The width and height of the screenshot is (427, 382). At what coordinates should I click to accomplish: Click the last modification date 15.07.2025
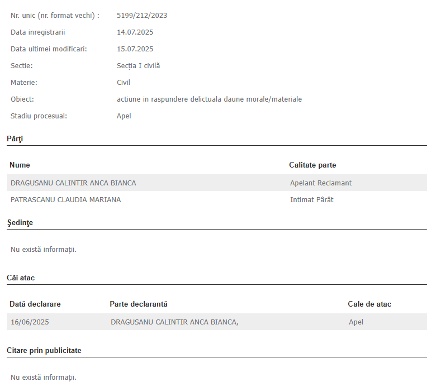pos(135,49)
